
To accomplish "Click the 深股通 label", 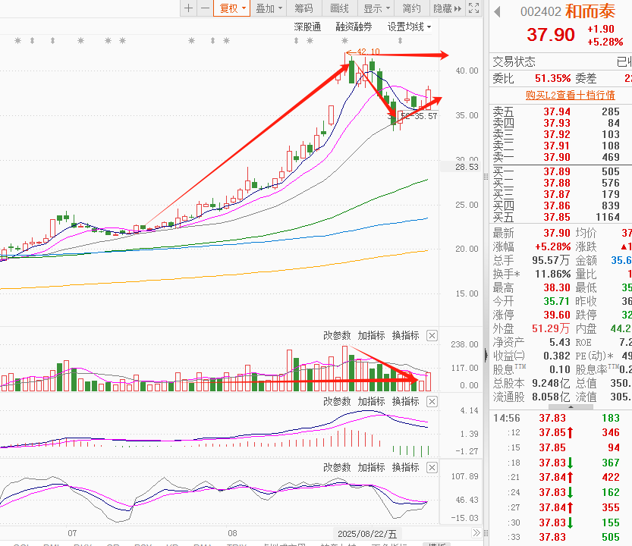I will coord(307,27).
